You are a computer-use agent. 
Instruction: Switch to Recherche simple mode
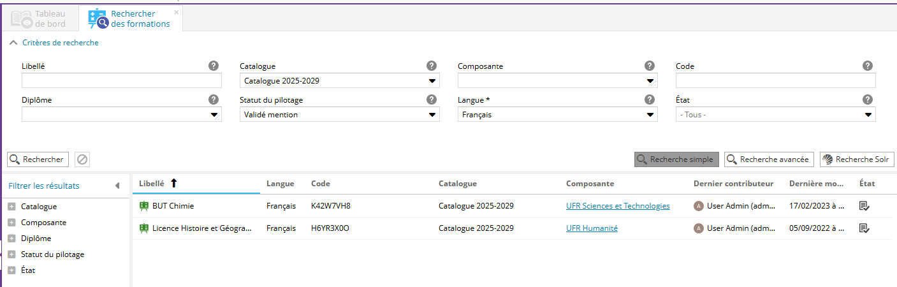click(x=676, y=159)
